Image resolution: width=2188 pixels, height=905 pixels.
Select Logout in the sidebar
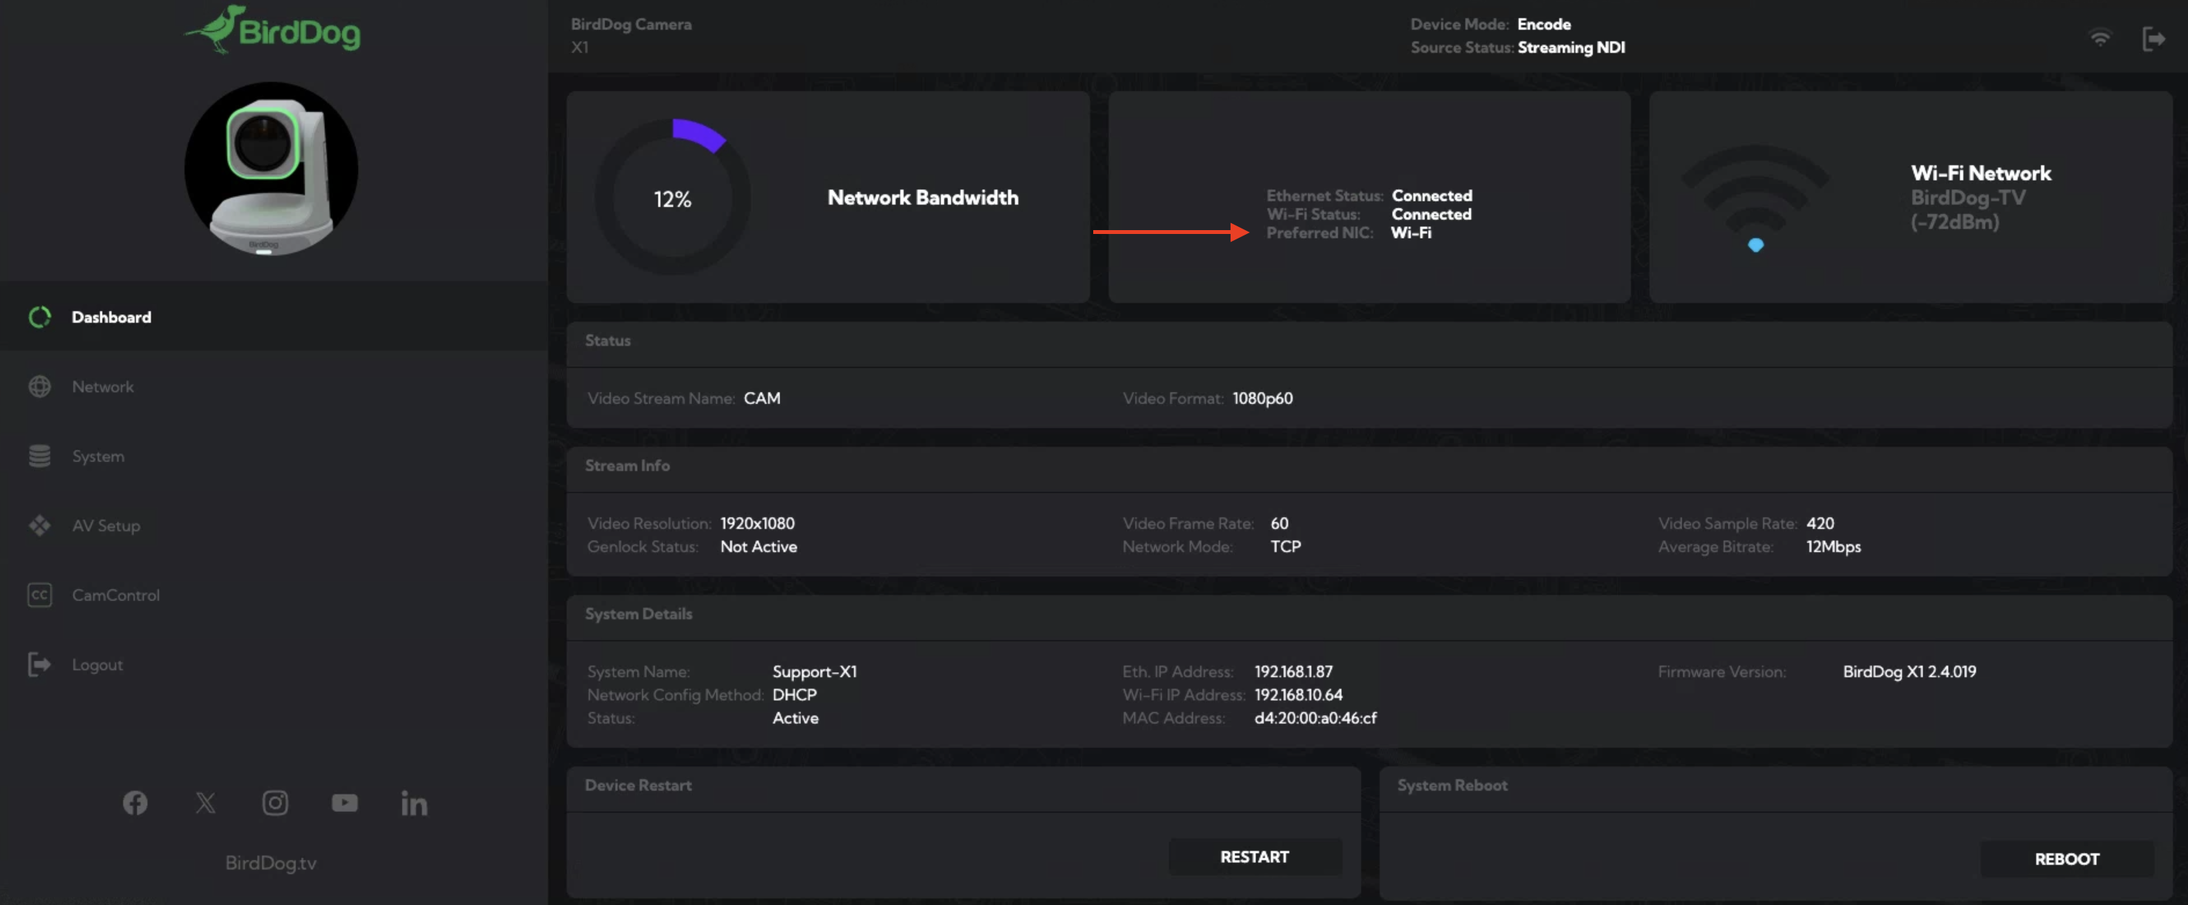[97, 665]
